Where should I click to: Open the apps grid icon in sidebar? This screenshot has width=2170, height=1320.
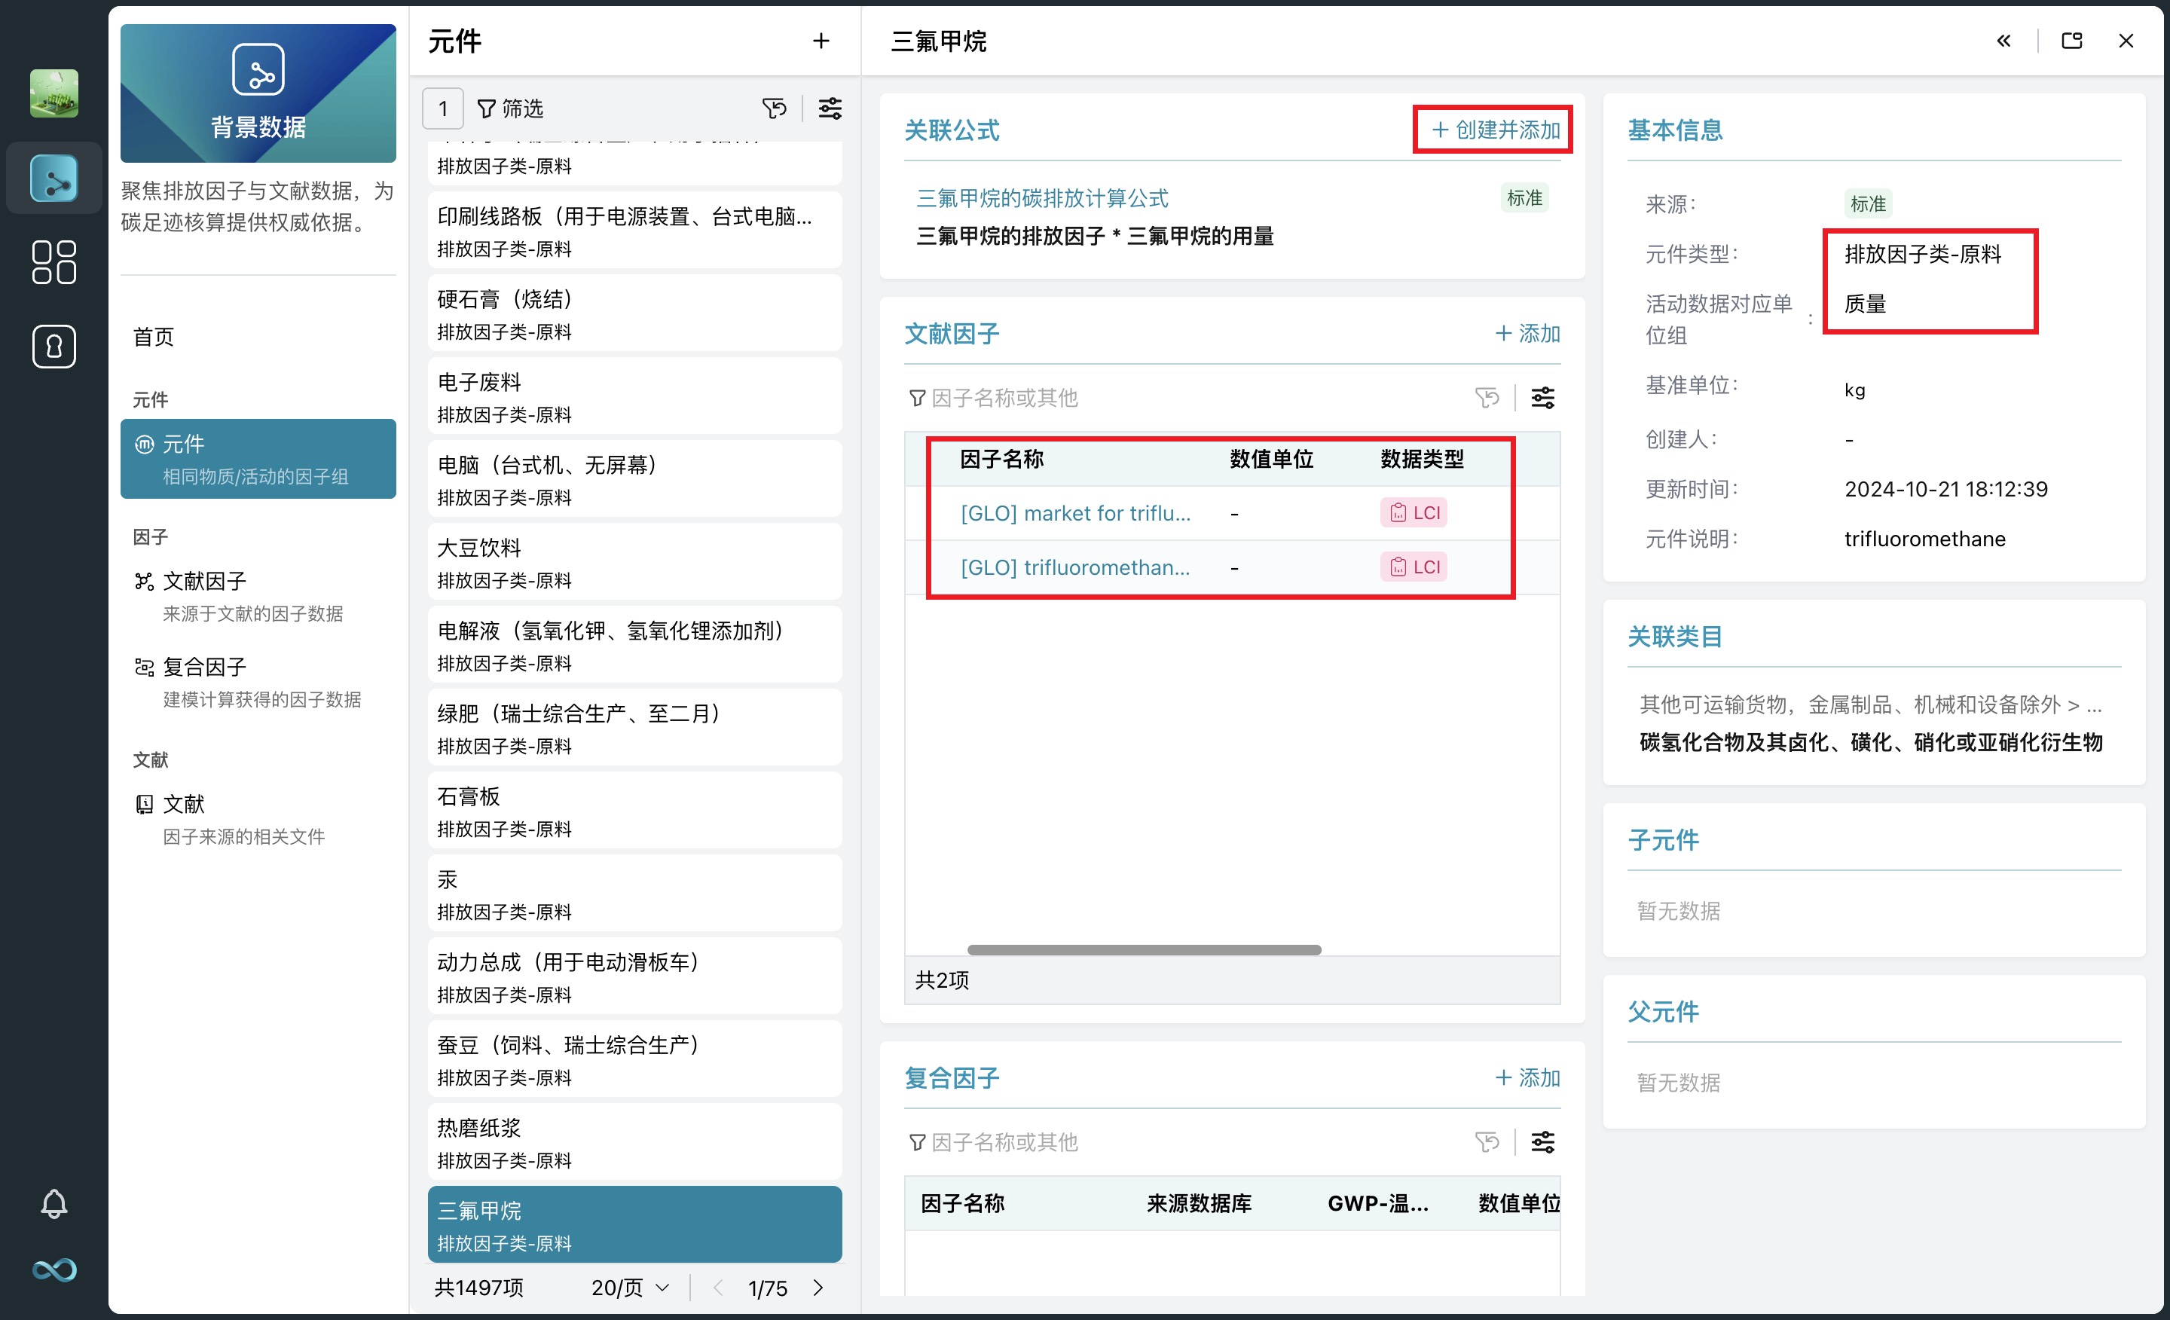click(53, 261)
